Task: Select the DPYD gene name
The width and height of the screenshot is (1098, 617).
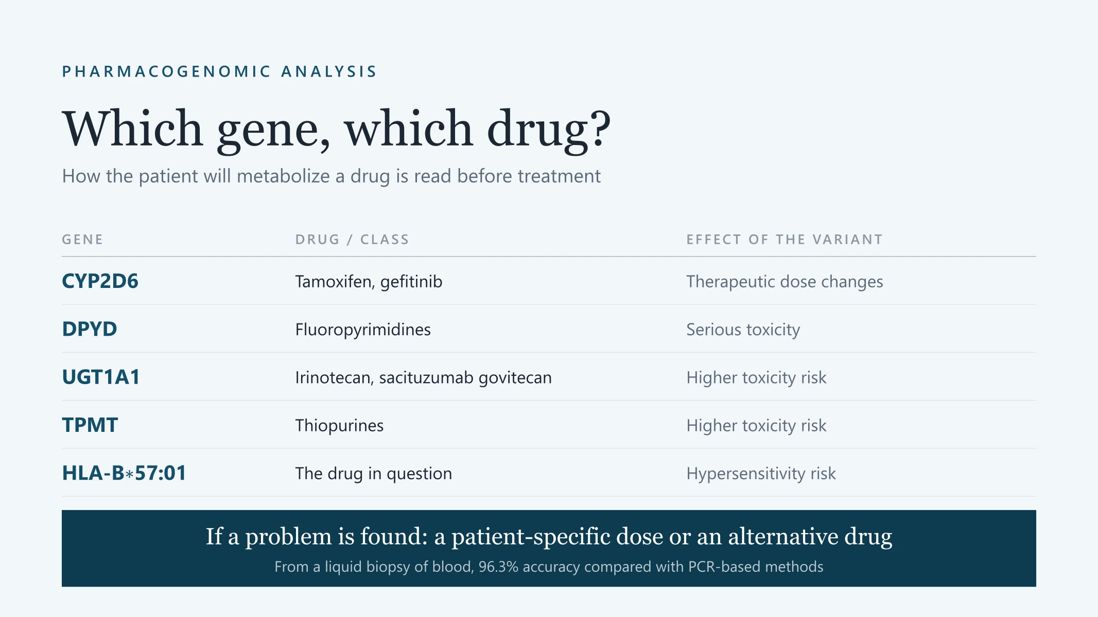Action: (90, 329)
